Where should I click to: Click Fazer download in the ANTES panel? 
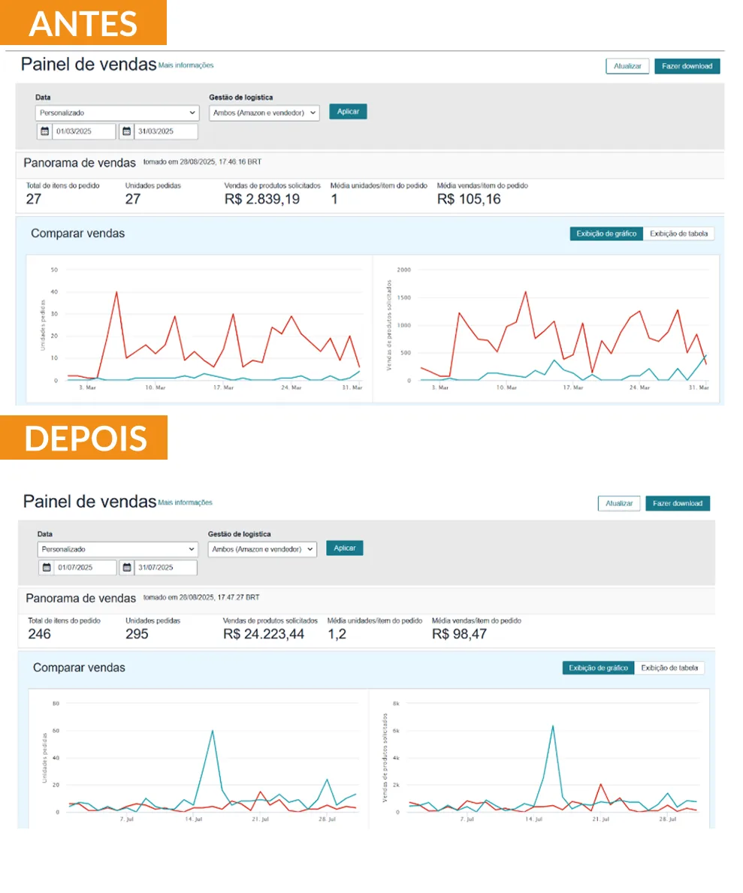click(687, 66)
